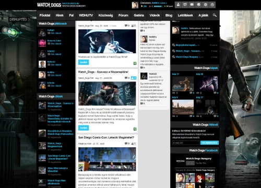
Task: Click the Watch_Dogs site logo
Action: 49,5
